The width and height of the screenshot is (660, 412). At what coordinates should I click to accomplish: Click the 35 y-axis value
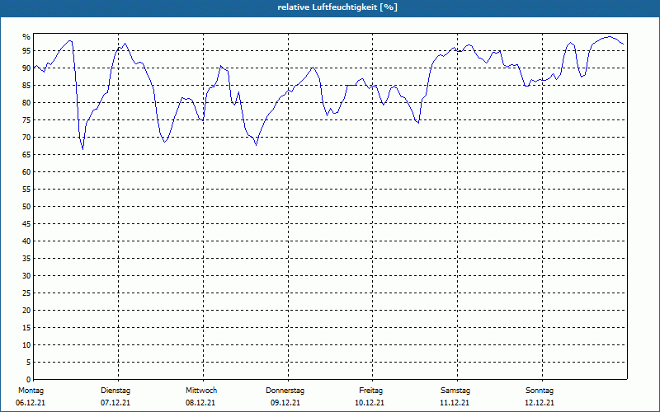coord(26,259)
